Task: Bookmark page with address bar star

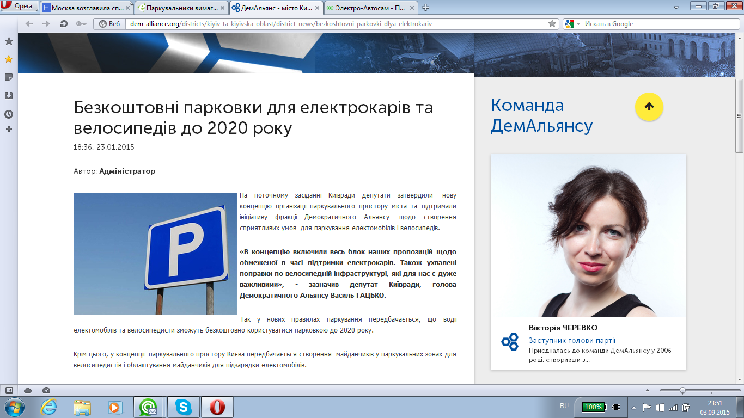Action: (552, 24)
